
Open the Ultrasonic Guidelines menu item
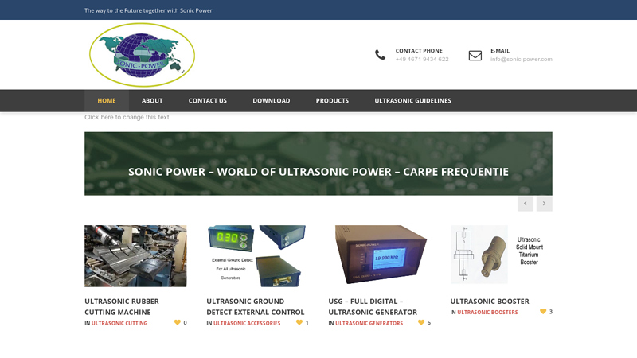[412, 101]
